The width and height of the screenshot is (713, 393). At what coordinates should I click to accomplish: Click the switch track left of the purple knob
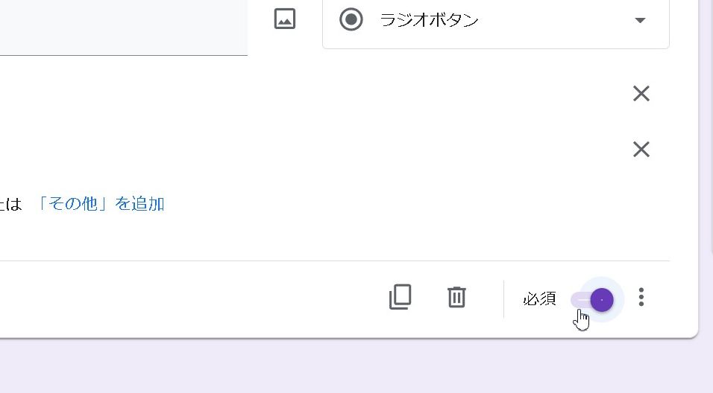(579, 300)
